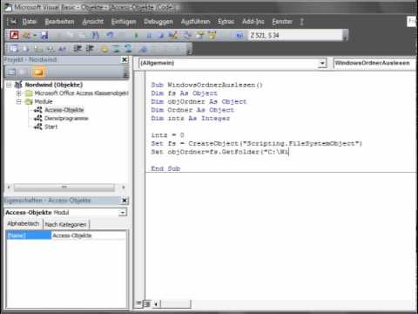This screenshot has height=314, width=418.
Task: Click the Quick Info icon
Action: pos(38,49)
